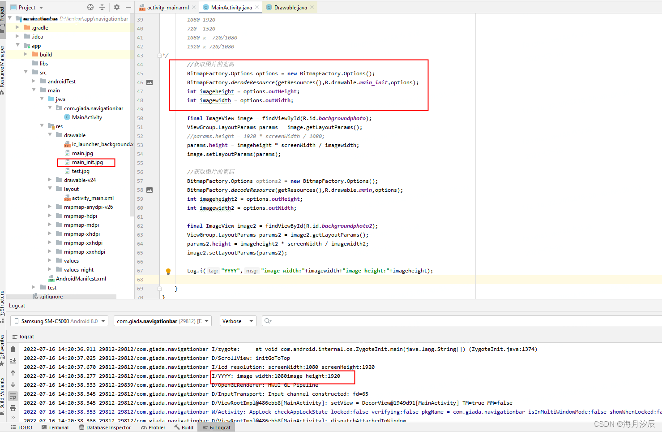Screen dimensions: 662x432
Task: Expand the build folder
Action: [26, 55]
